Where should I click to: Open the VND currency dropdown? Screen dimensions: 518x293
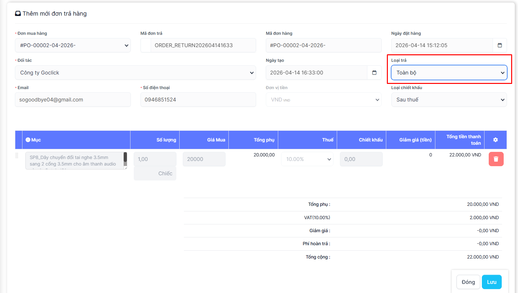[323, 100]
